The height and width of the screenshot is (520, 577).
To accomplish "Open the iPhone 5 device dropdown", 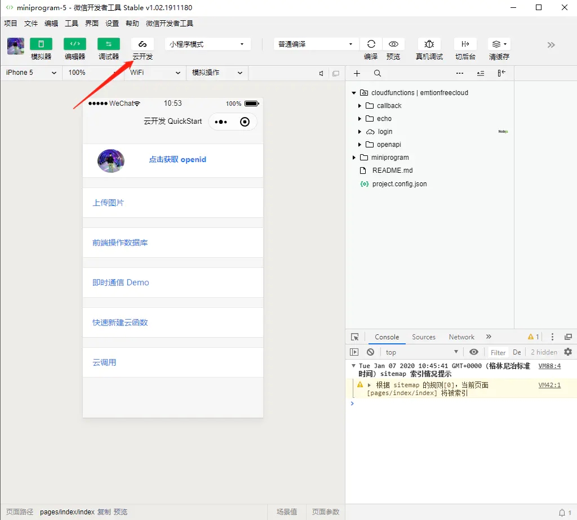I will pos(32,73).
